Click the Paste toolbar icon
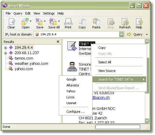 click(x=96, y=22)
